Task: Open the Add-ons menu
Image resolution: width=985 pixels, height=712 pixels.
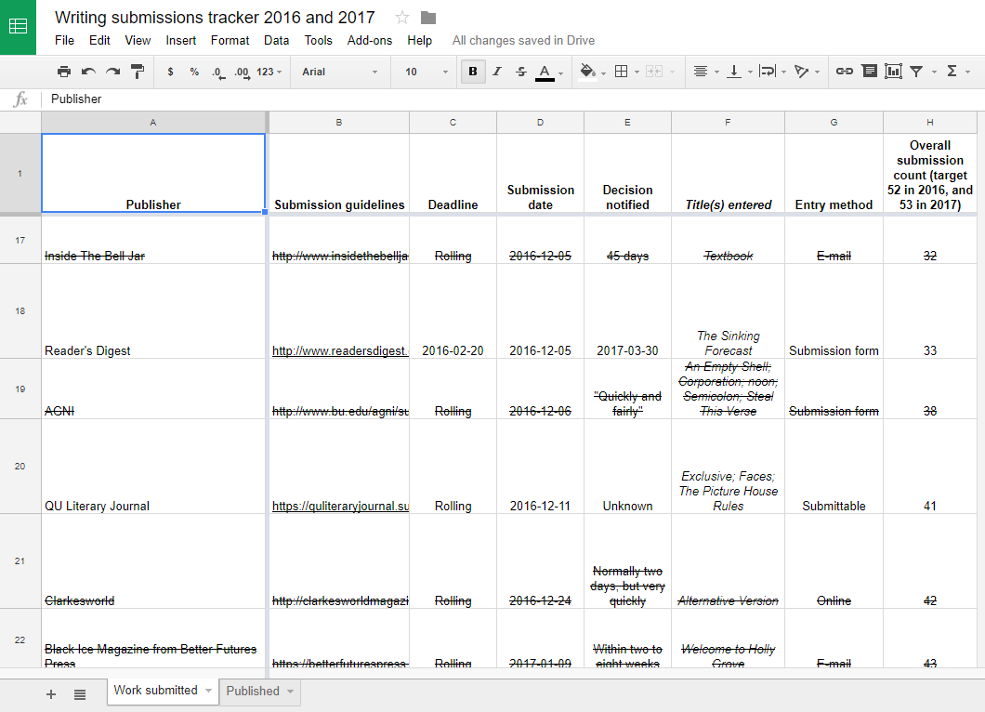Action: point(370,40)
